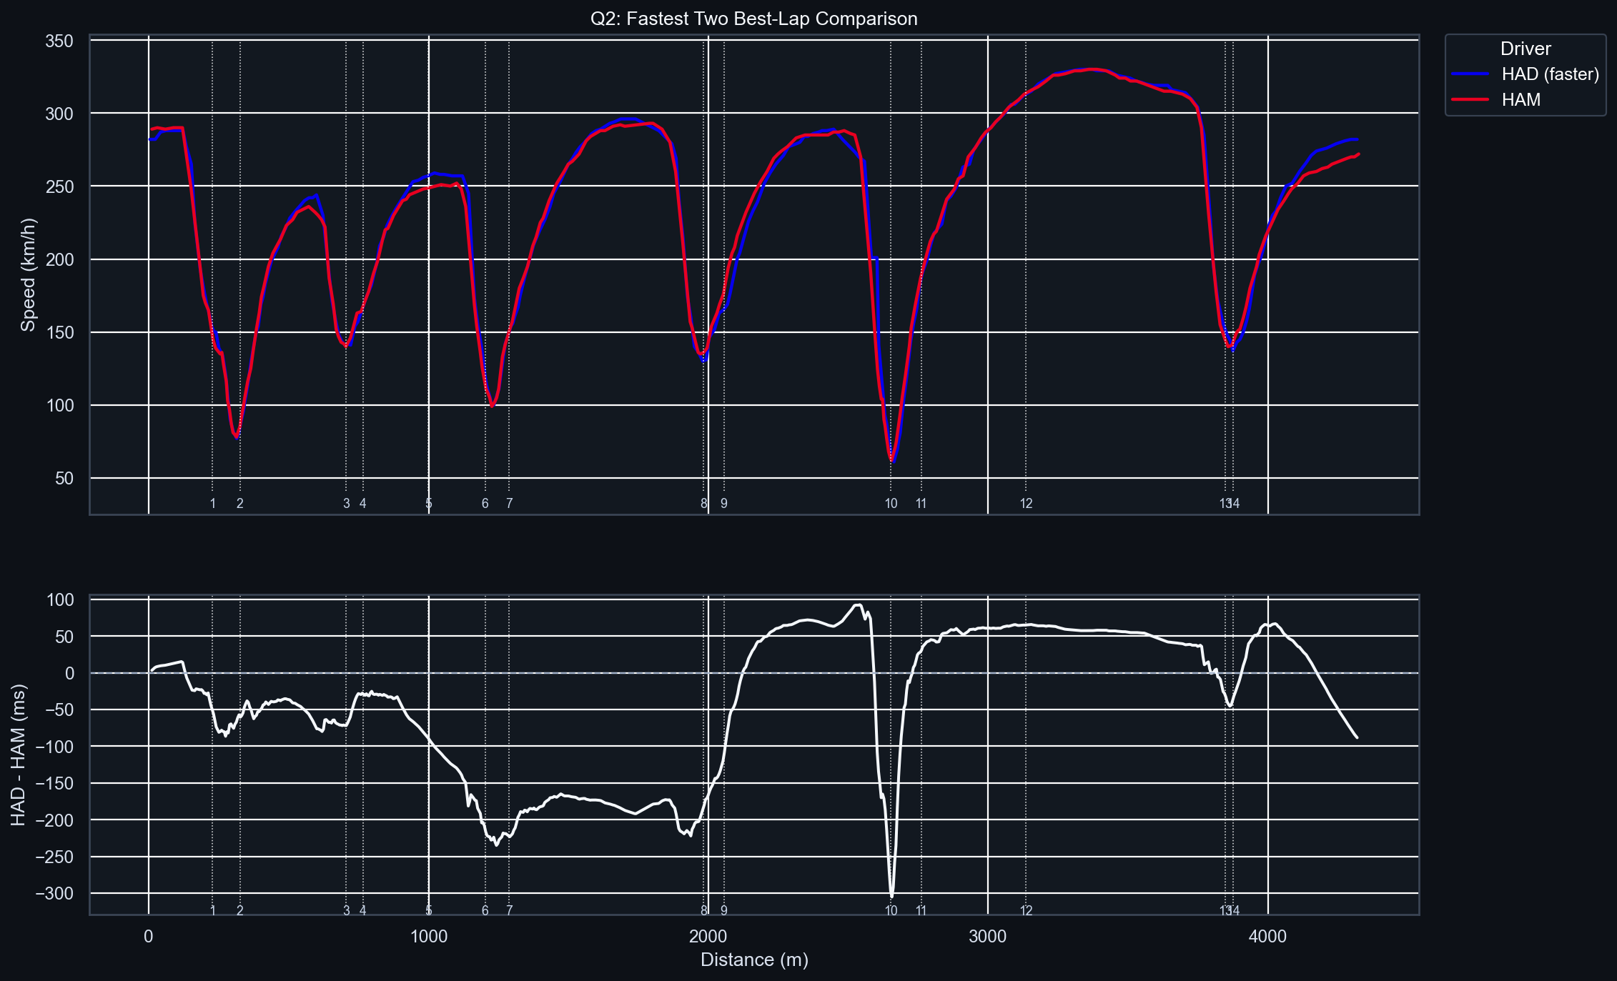Click corner marker 2 in the speed plot
1617x981 pixels.
[x=240, y=504]
